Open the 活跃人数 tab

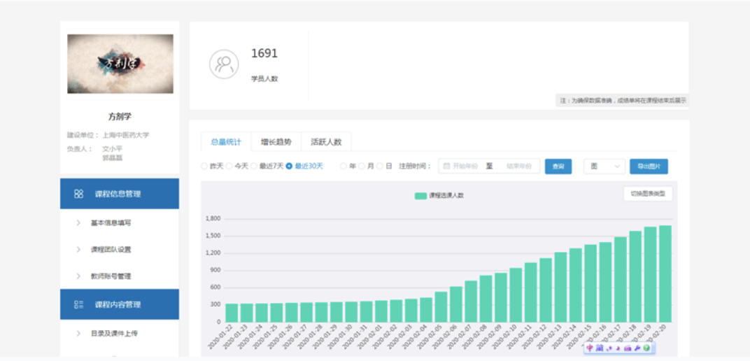coord(326,142)
